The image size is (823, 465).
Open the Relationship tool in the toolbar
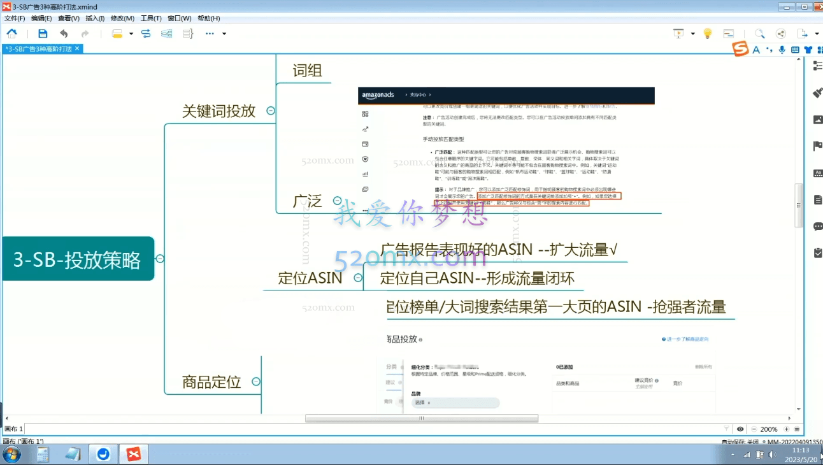145,33
